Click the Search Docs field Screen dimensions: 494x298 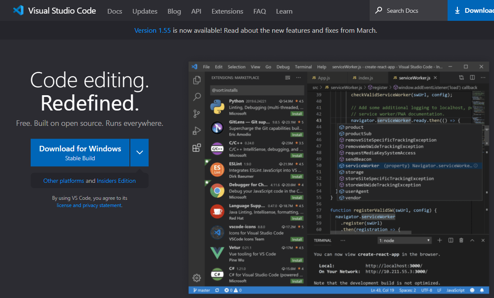point(409,10)
